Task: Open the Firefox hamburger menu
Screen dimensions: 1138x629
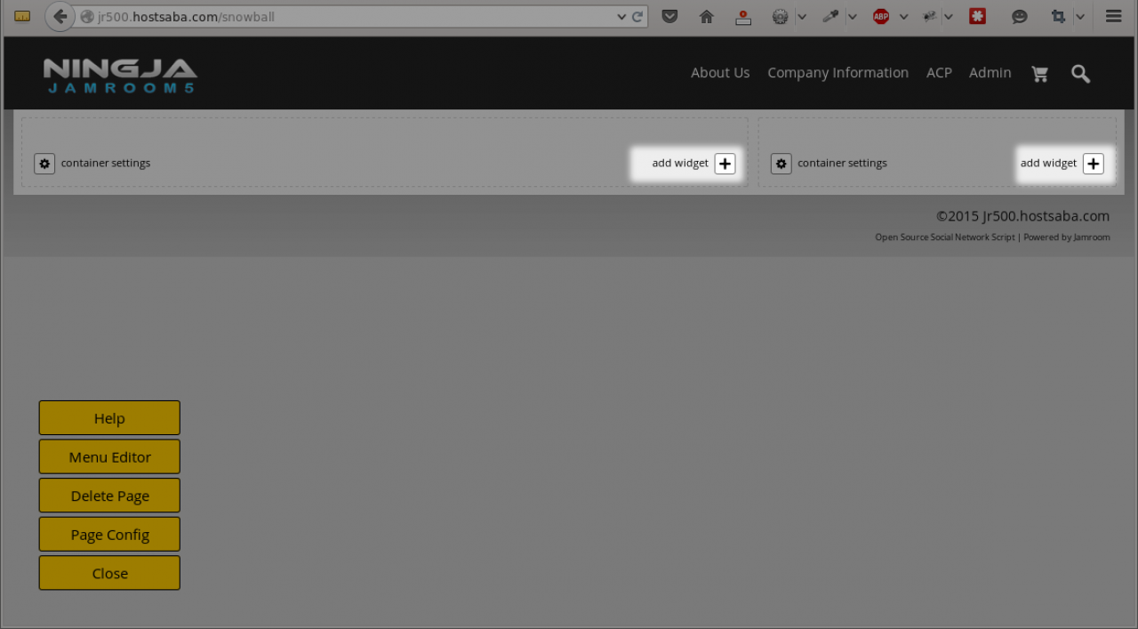Action: click(1113, 16)
